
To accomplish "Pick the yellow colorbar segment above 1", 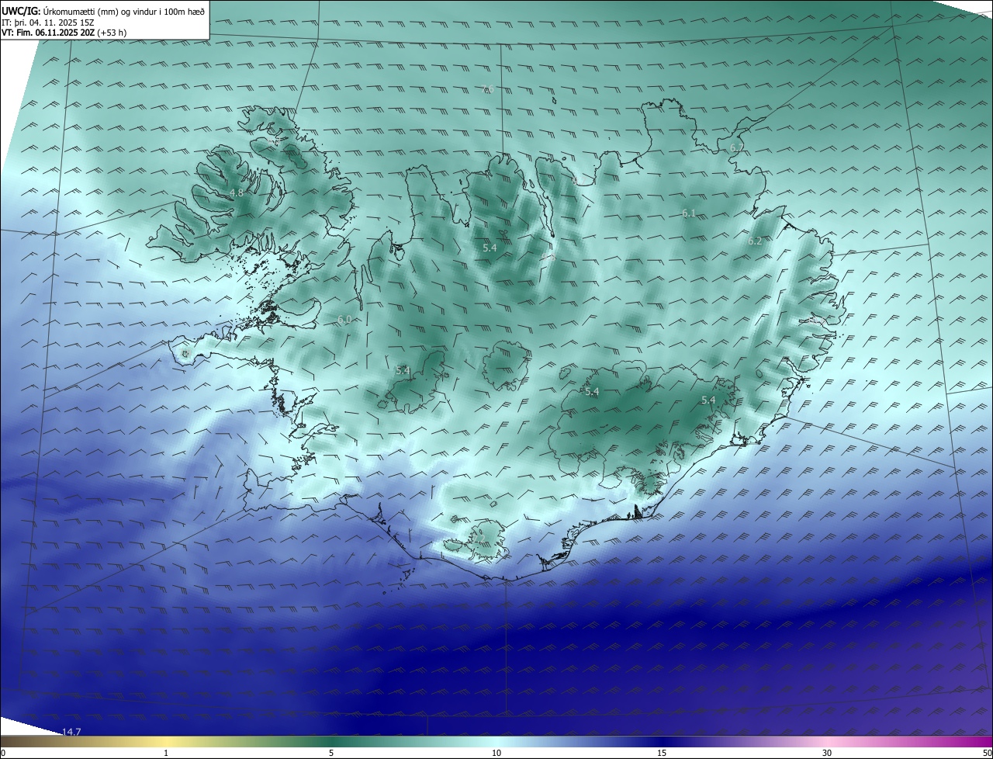I will (x=166, y=741).
